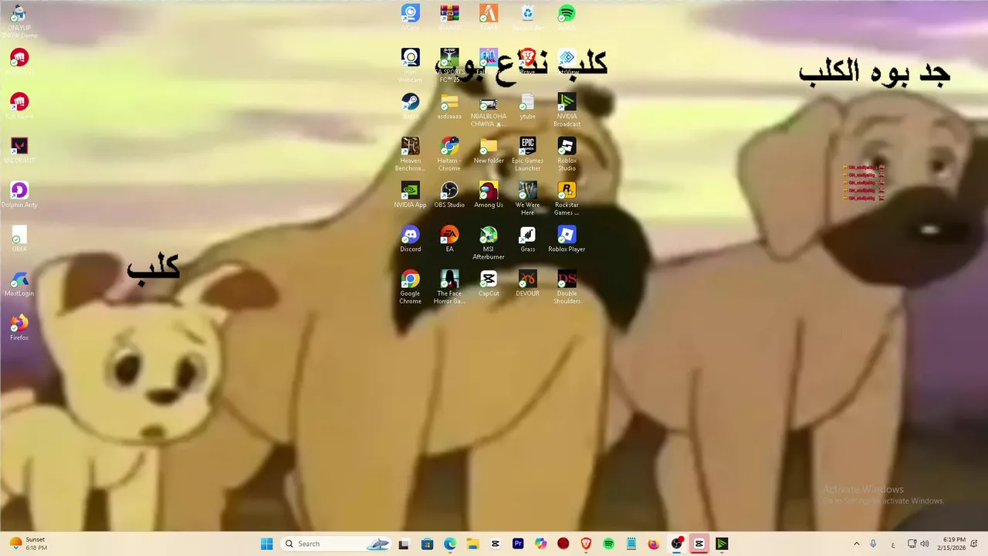Select the Grass desktop icon

(528, 239)
